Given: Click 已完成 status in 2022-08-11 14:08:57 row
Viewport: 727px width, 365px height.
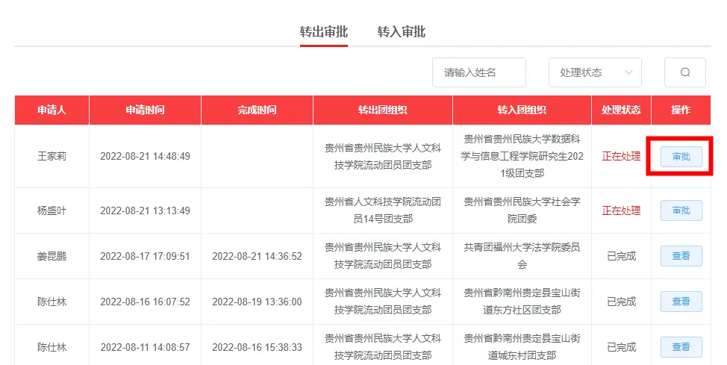Looking at the screenshot, I should [621, 347].
